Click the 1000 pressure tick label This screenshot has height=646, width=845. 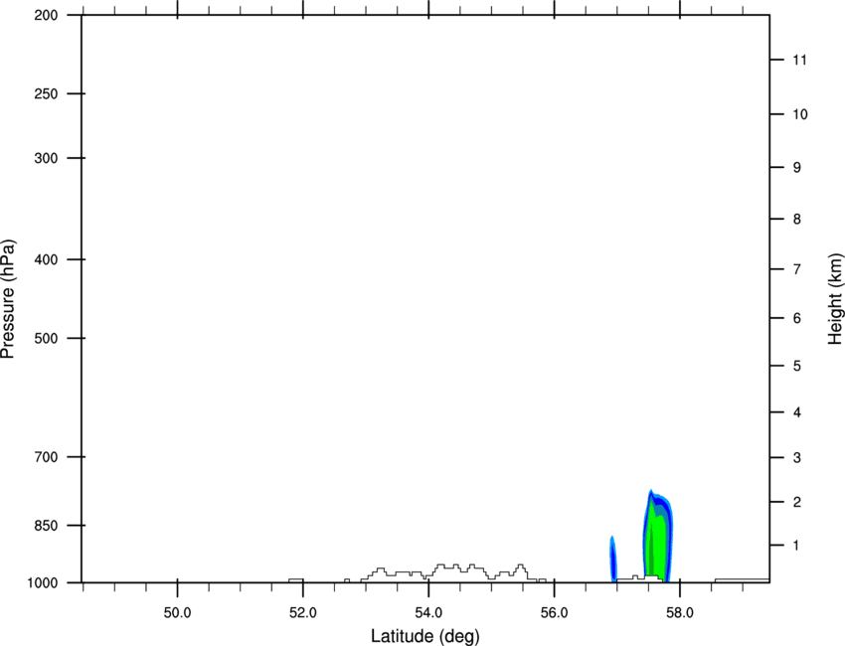[42, 582]
